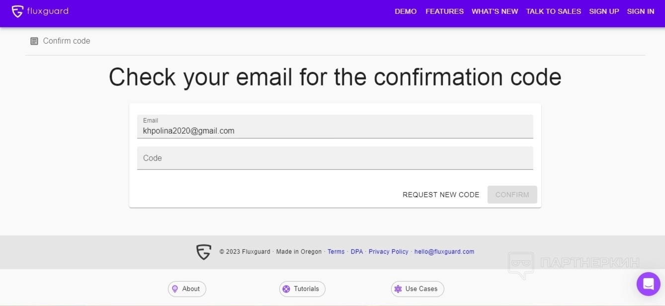
Task: Click the lifebuoy icon beside Tutorials
Action: coord(286,289)
